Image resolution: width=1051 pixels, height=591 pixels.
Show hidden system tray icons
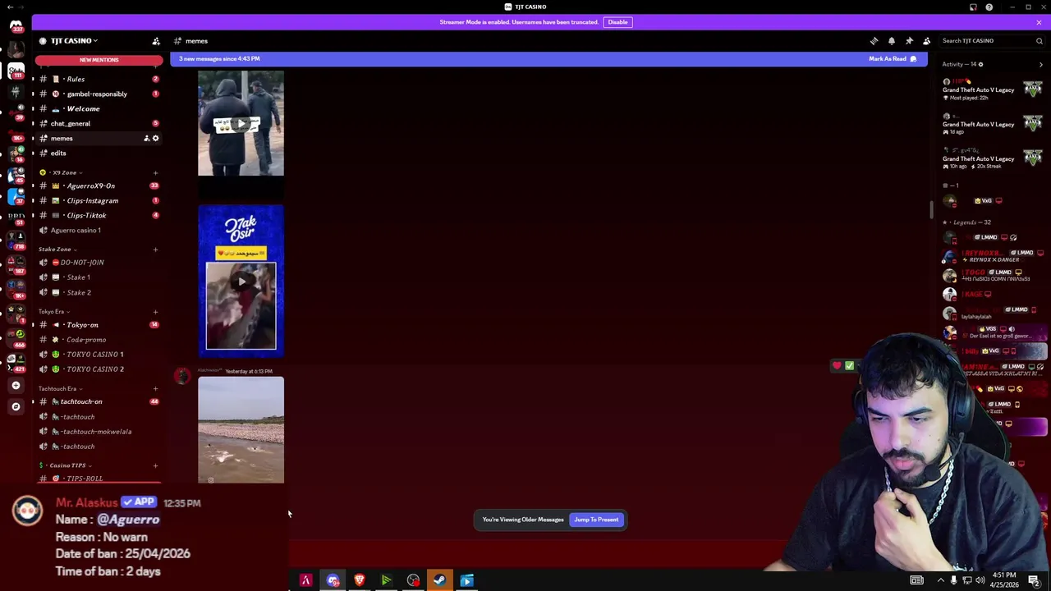click(x=941, y=580)
